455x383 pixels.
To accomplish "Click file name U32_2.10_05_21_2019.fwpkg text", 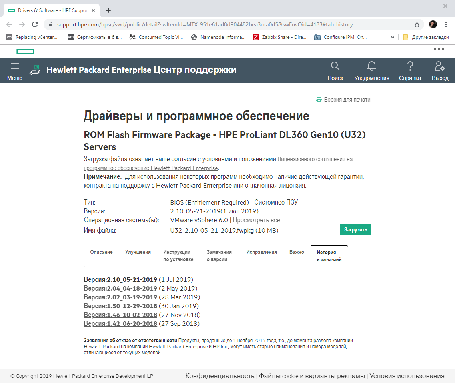I will click(212, 231).
